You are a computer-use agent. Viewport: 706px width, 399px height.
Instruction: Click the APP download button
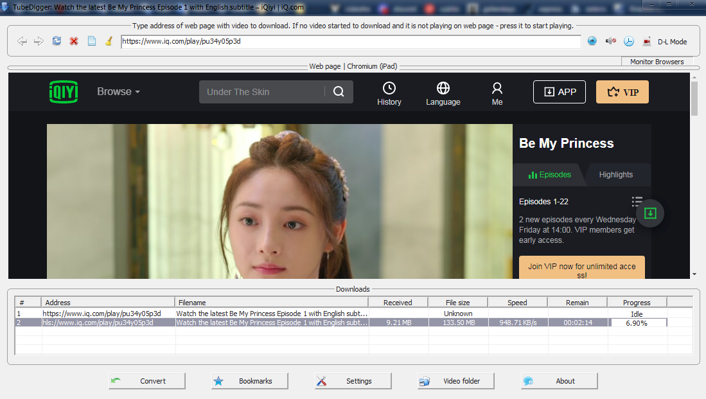tap(560, 92)
